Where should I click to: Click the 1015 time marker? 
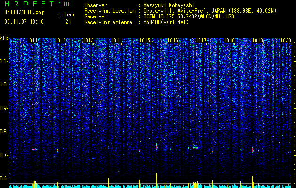(x=144, y=40)
